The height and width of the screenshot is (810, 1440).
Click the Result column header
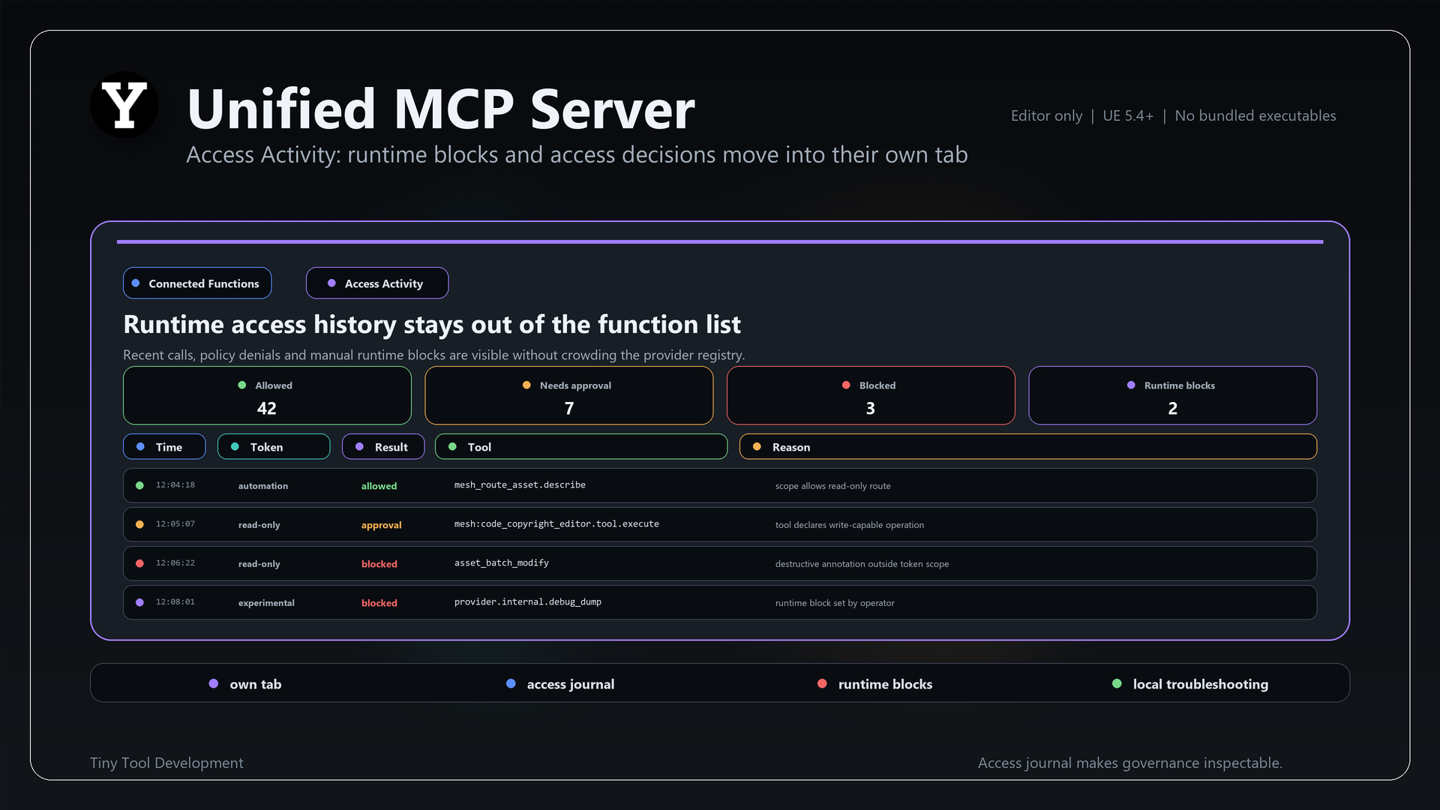pos(383,446)
